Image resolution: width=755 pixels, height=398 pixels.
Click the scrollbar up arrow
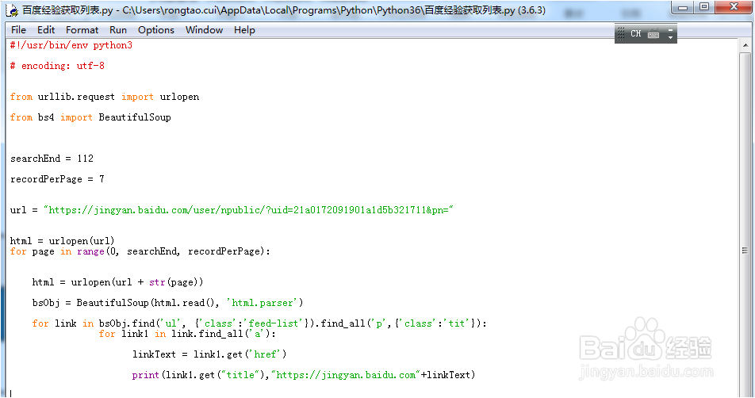coord(745,45)
